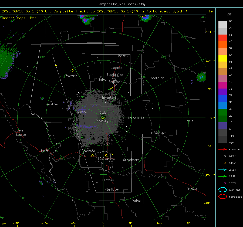Click the Okotoks label
The height and width of the screenshot is (227, 243).
click(108, 180)
